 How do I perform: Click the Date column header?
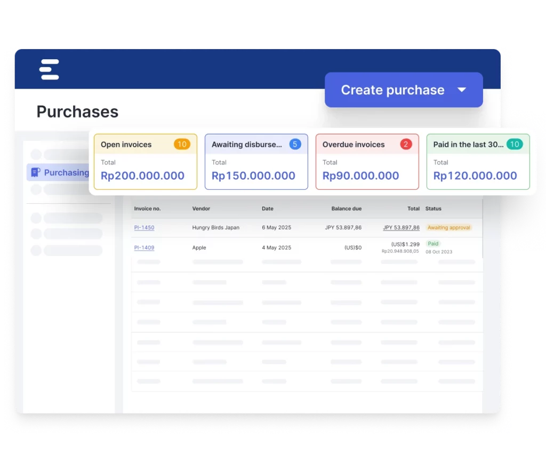268,209
